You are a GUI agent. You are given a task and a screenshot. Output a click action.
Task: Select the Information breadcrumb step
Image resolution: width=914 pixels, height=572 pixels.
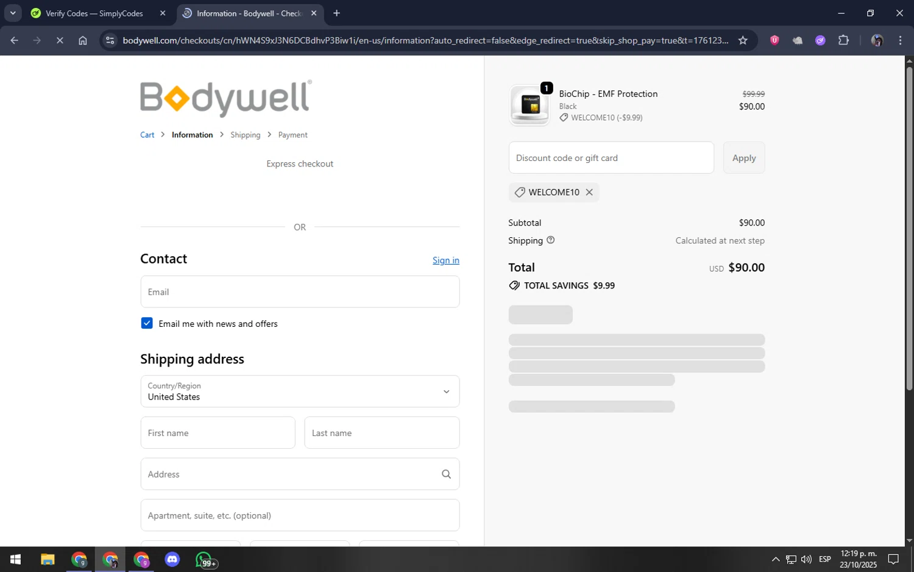pos(193,135)
